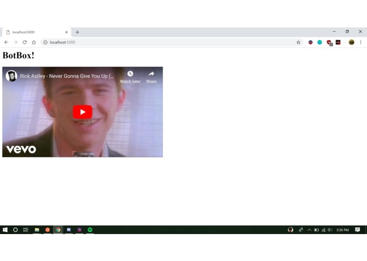367x261 pixels.
Task: Open a new browser tab
Action: pyautogui.click(x=77, y=32)
